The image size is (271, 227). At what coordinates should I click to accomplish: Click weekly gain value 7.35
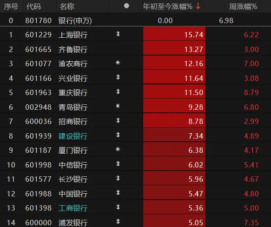point(251,223)
